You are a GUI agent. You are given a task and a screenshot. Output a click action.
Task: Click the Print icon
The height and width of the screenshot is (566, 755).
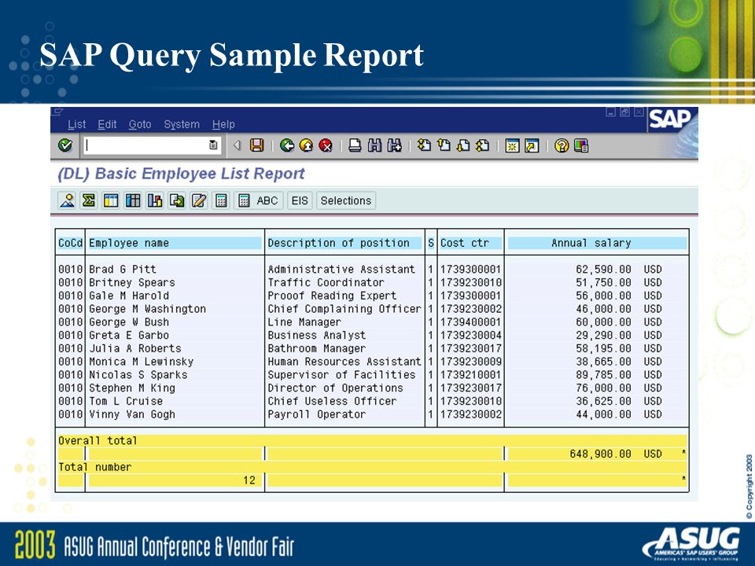[x=355, y=145]
